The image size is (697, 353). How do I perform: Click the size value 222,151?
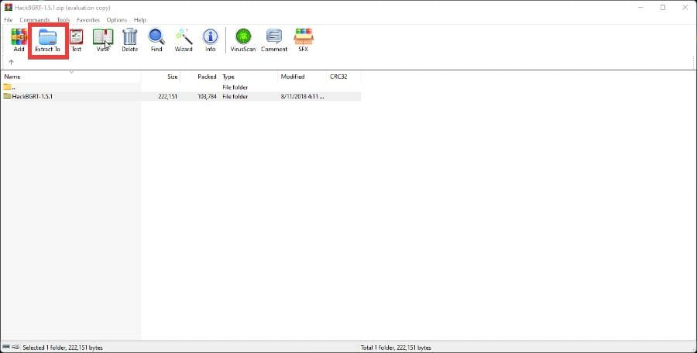(167, 97)
